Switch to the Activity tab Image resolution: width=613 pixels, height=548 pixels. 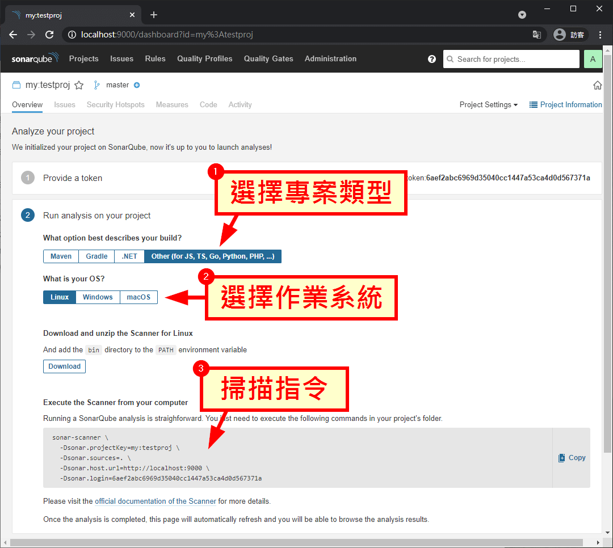pyautogui.click(x=240, y=105)
